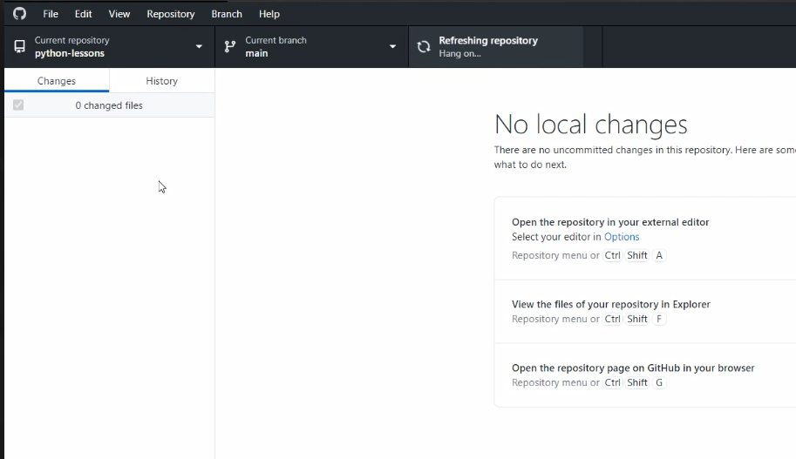796x459 pixels.
Task: Click the git branch icon
Action: coord(230,47)
